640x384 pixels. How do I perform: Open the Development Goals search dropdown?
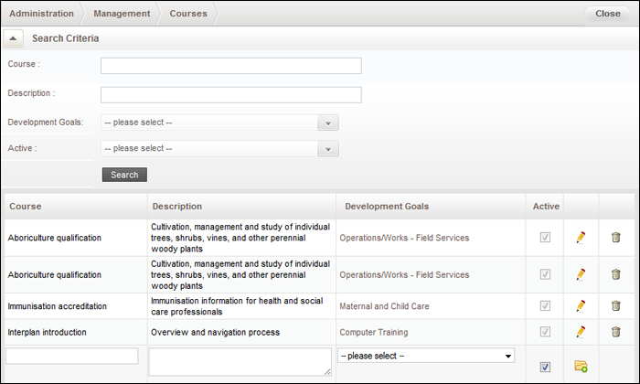coord(219,123)
